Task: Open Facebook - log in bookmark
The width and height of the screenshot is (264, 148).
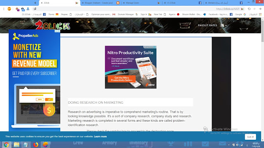Action: (x=221, y=14)
